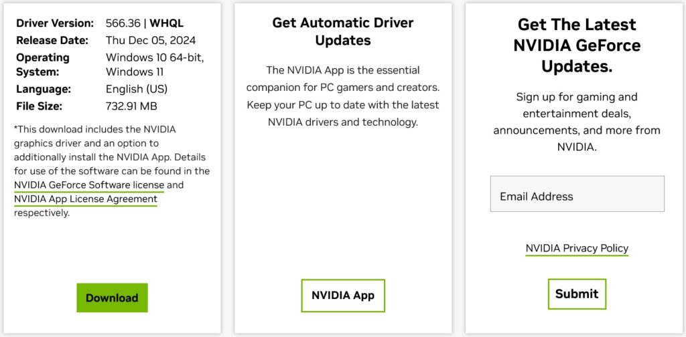Image resolution: width=686 pixels, height=337 pixels.
Task: Open the NVIDIA App License Agreement link
Action: click(85, 199)
